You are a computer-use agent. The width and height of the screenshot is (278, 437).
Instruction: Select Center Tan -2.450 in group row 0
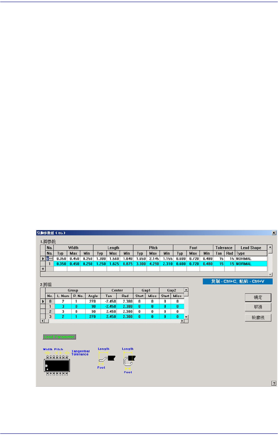[109, 301]
